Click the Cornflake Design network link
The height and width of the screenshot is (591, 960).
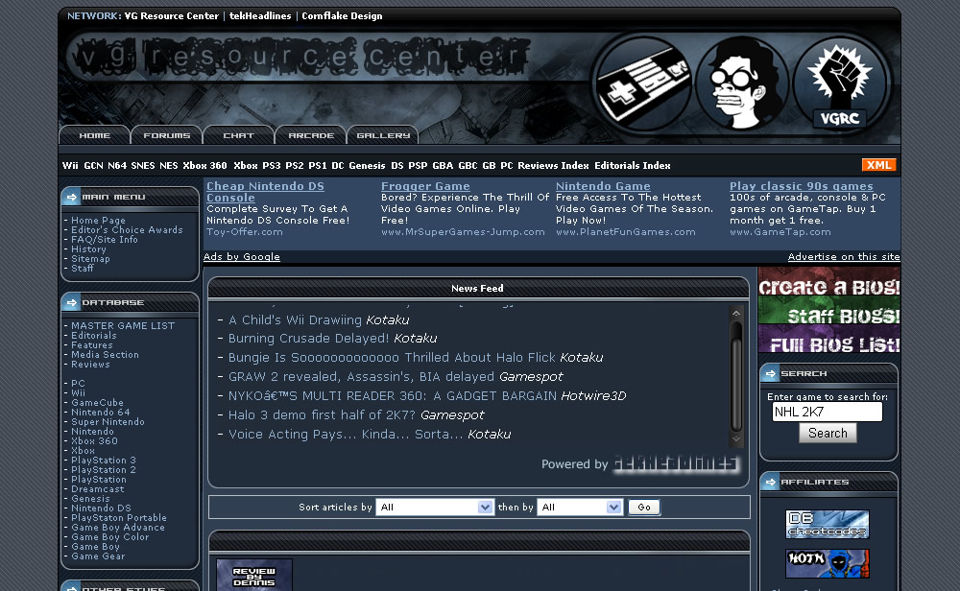click(342, 16)
